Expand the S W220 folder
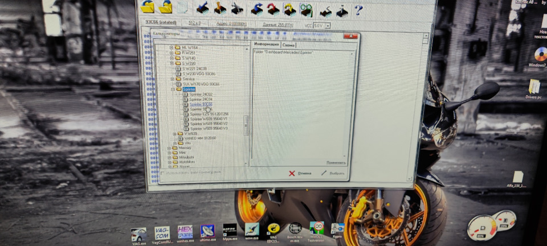The image size is (547, 246). point(172,63)
